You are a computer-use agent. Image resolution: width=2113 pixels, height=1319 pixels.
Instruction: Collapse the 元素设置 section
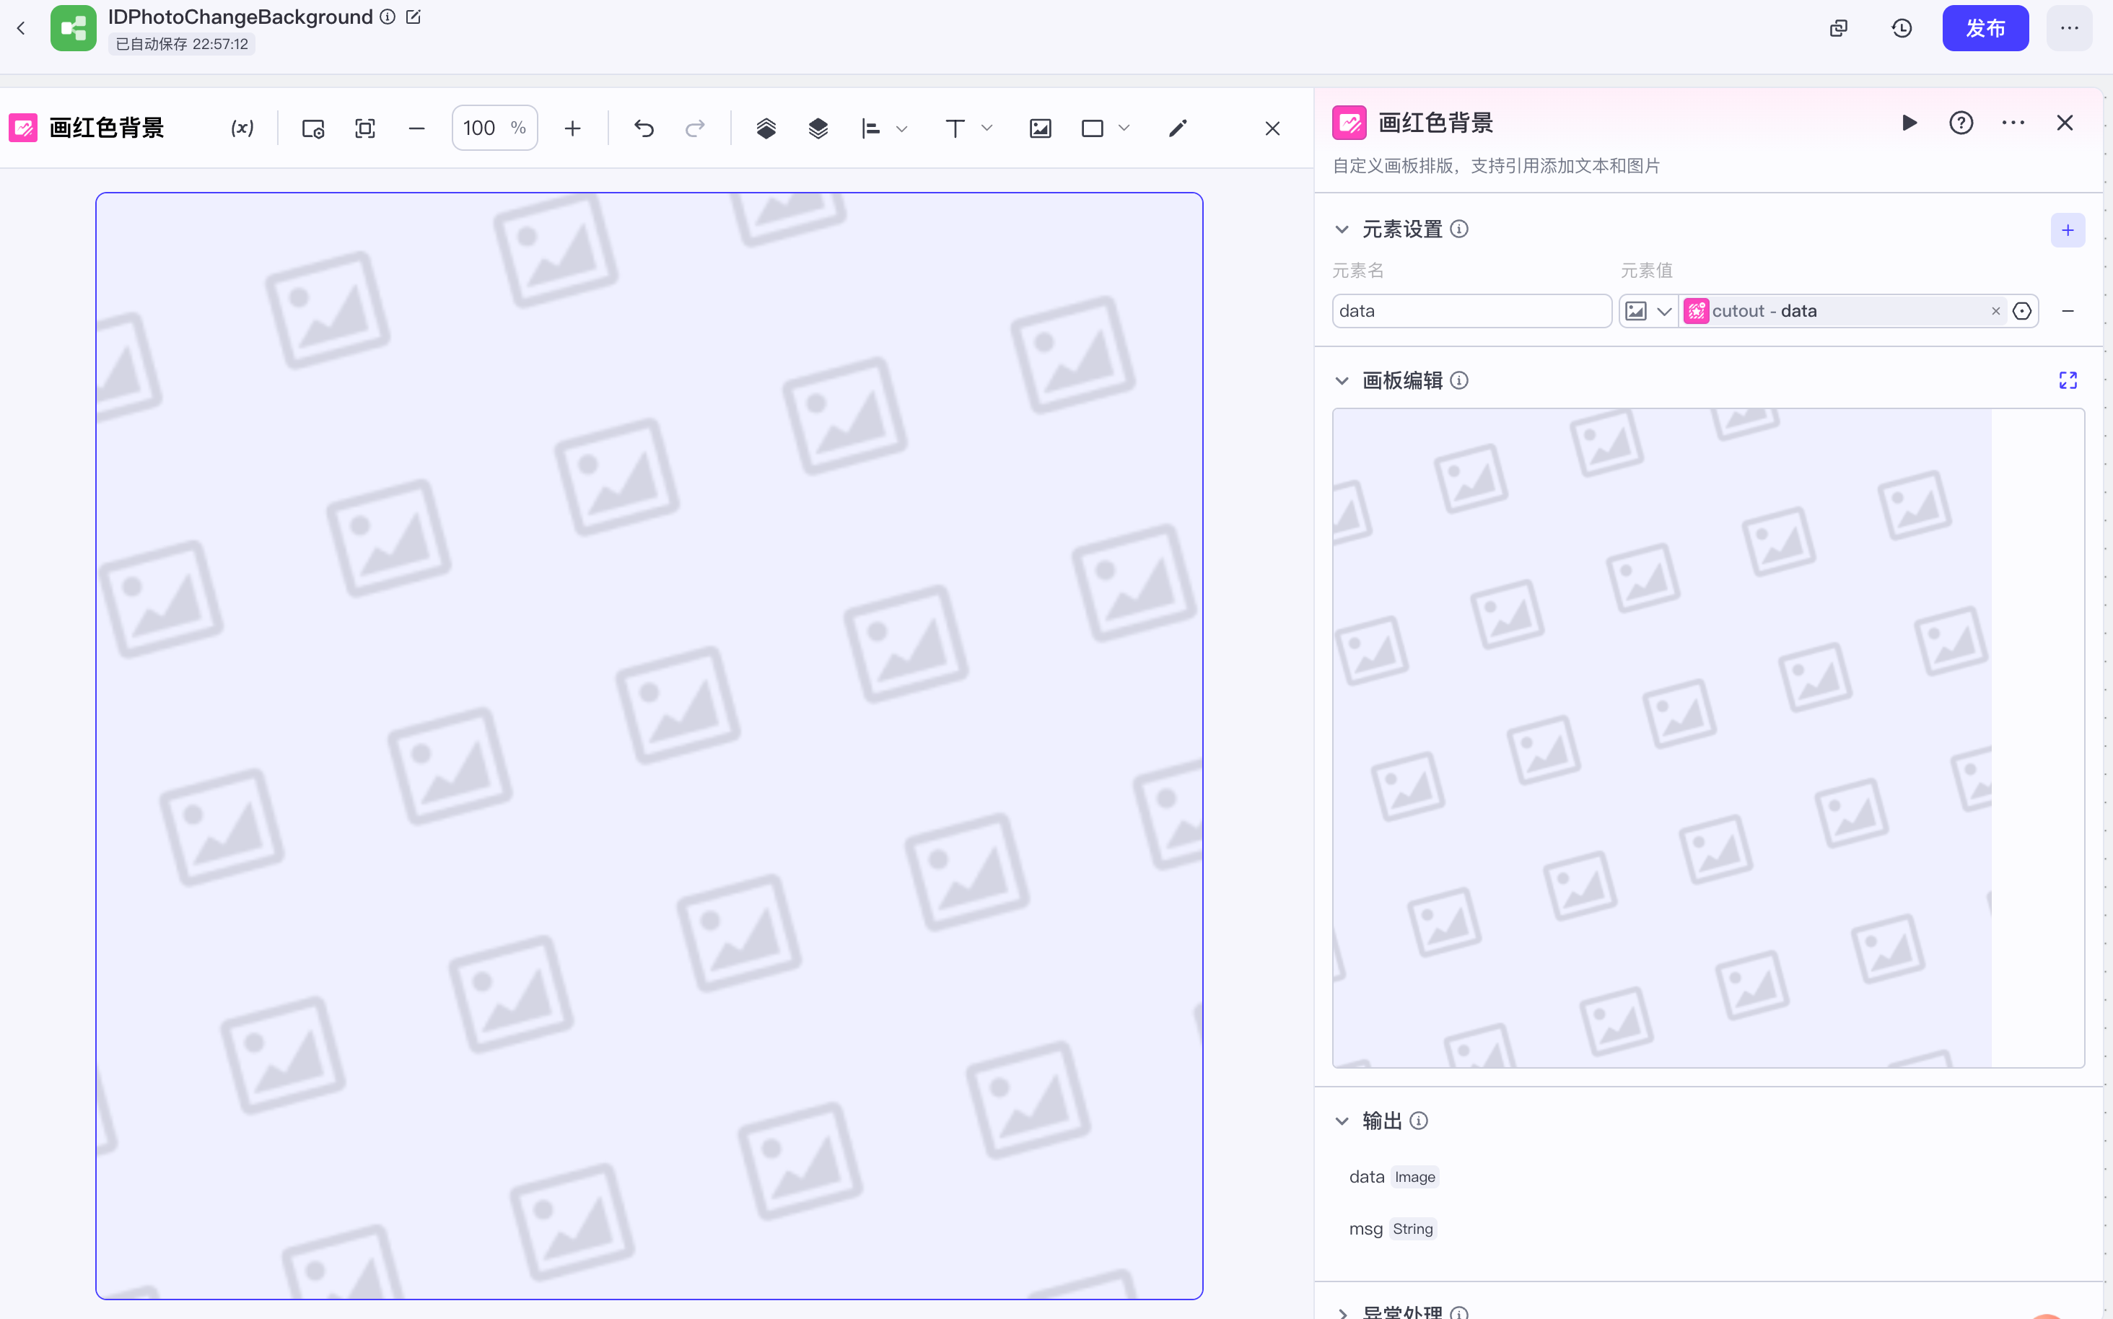click(x=1342, y=229)
